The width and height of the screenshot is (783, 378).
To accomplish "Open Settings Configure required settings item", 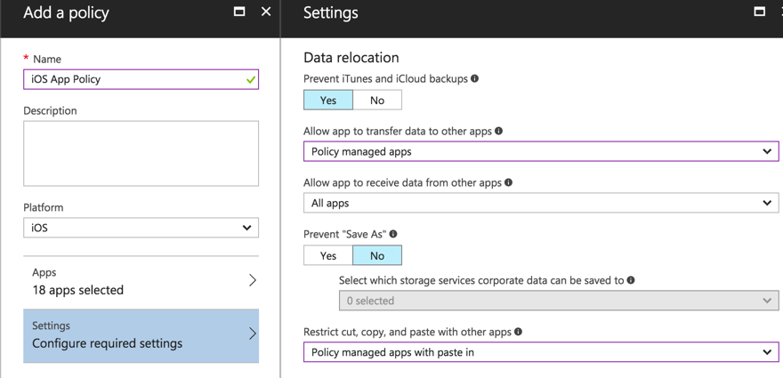I will [141, 335].
